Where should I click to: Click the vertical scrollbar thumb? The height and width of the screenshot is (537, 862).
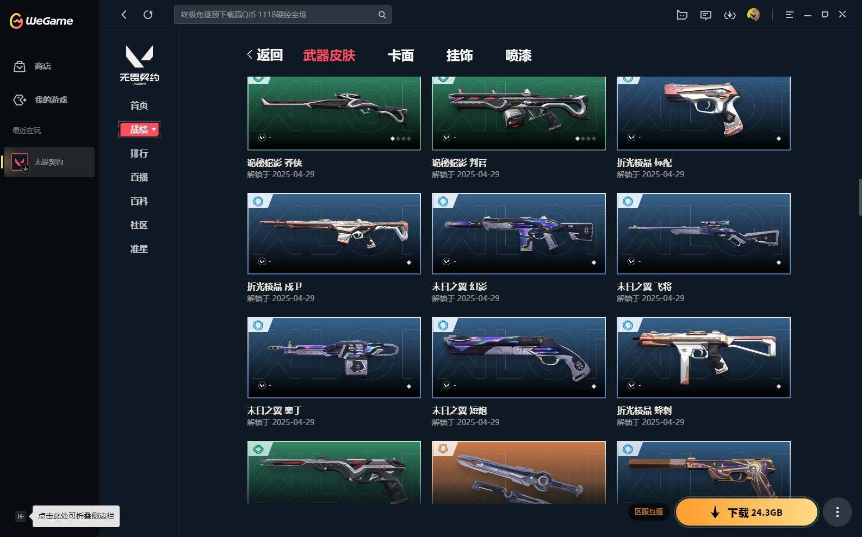coord(860,197)
